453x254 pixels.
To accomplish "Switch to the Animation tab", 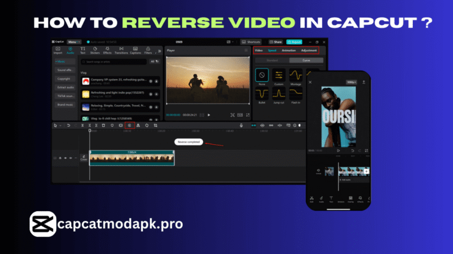I will 288,51.
